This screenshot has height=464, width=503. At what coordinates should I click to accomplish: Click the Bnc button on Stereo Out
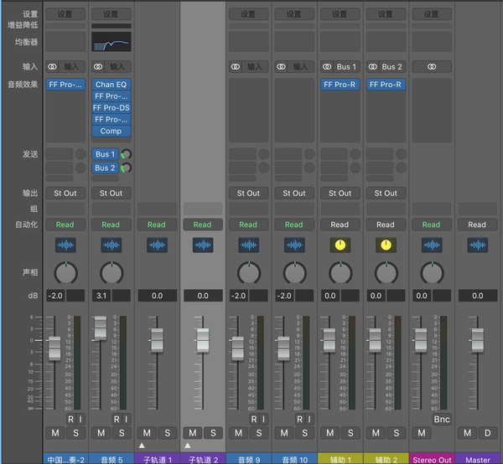(442, 418)
